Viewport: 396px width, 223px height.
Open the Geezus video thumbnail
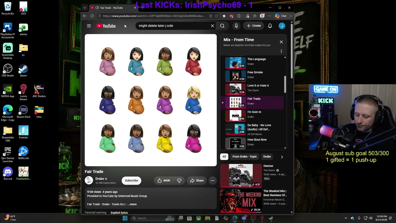(241, 176)
